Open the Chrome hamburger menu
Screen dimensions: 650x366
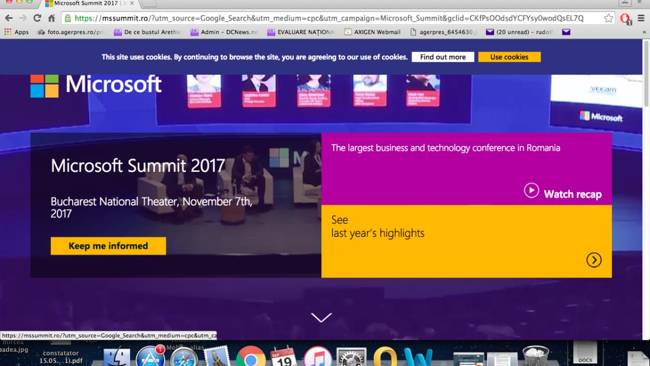[641, 18]
